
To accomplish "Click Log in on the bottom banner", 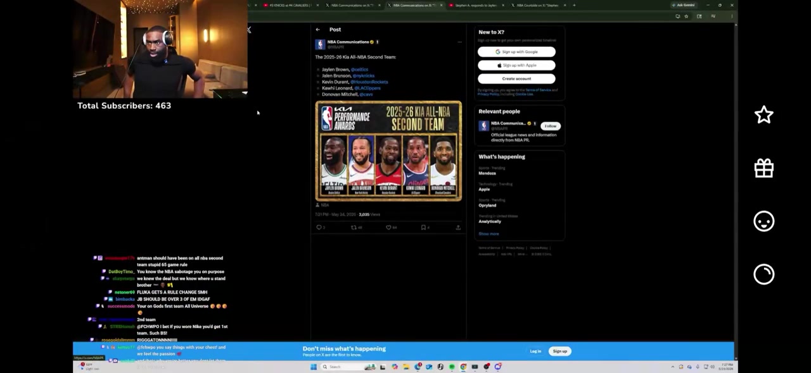I will (x=535, y=352).
